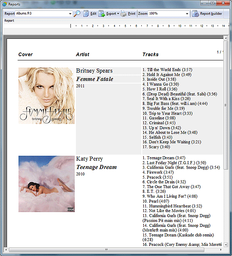Click track 'Pearl (4:07)'
232x256 pixels.
click(156, 201)
